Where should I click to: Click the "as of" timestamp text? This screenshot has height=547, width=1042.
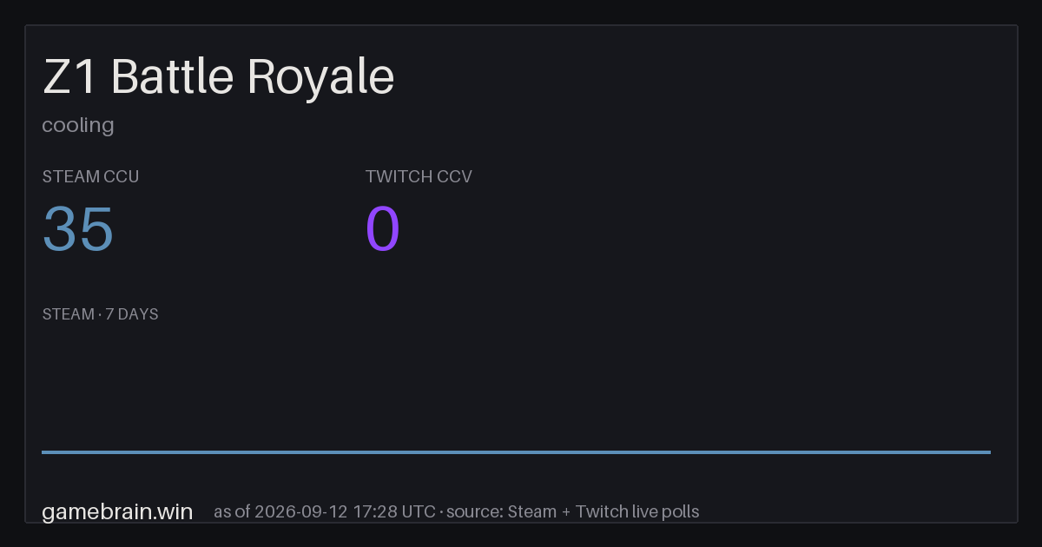pos(325,511)
